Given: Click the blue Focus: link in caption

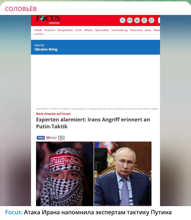Looking at the screenshot, I should (14, 212).
